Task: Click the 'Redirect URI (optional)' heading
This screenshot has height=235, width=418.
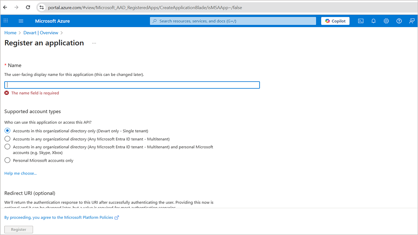Action: click(x=30, y=193)
